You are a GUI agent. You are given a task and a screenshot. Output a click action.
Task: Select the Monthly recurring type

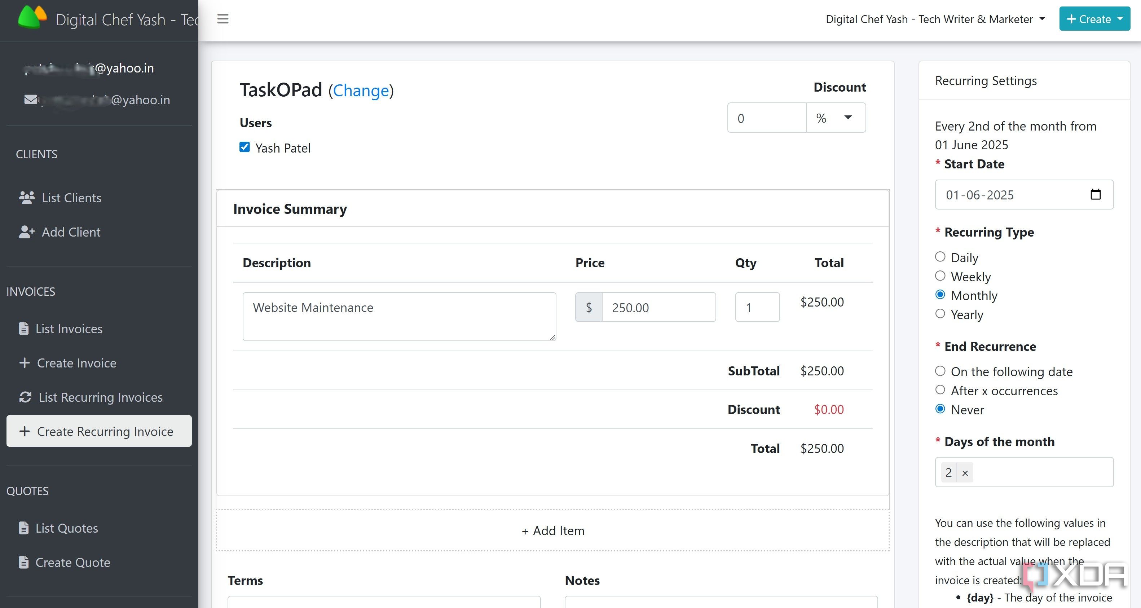pyautogui.click(x=940, y=295)
